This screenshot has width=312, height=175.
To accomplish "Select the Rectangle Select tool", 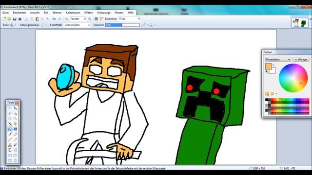I will point(10,108).
